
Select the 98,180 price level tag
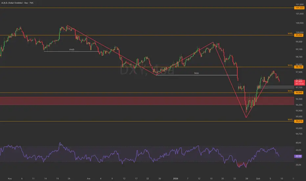click(x=299, y=67)
